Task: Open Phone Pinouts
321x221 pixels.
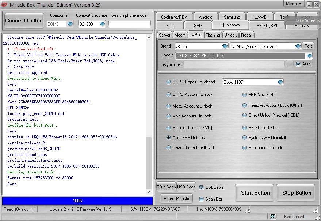Action: click(x=176, y=198)
